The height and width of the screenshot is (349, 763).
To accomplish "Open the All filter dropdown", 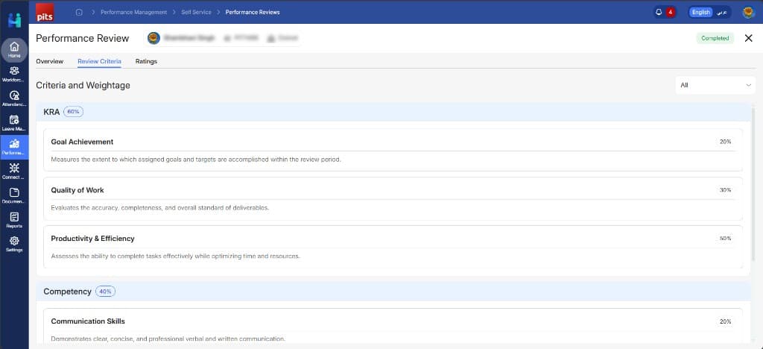I will [x=715, y=85].
